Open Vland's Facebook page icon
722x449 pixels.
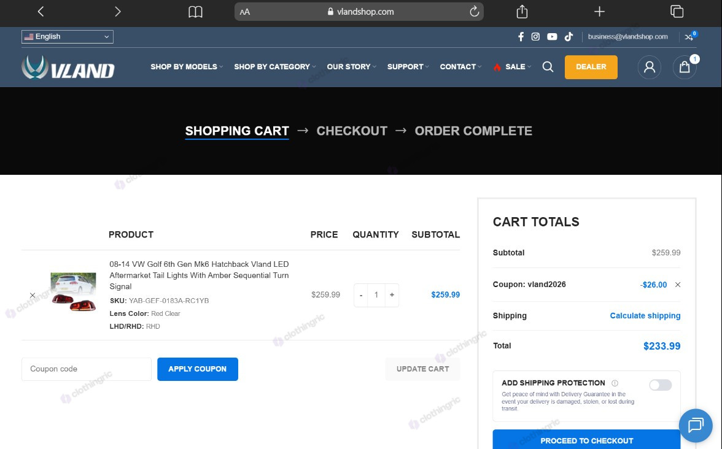[x=521, y=37]
